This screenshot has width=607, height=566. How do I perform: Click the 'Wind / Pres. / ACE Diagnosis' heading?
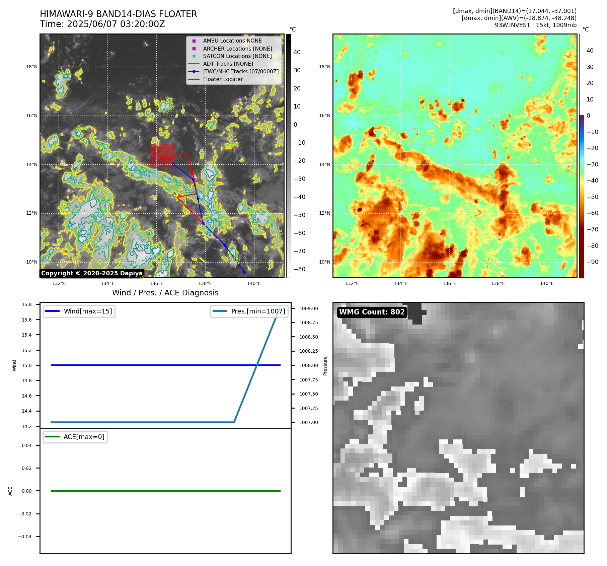(x=165, y=293)
